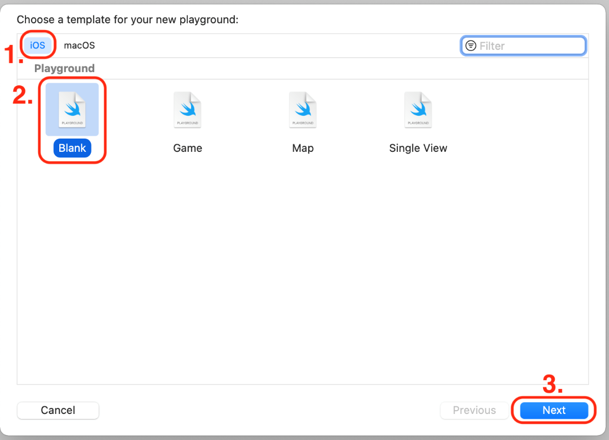Select the Blank playground template icon
This screenshot has height=440, width=609.
point(72,109)
